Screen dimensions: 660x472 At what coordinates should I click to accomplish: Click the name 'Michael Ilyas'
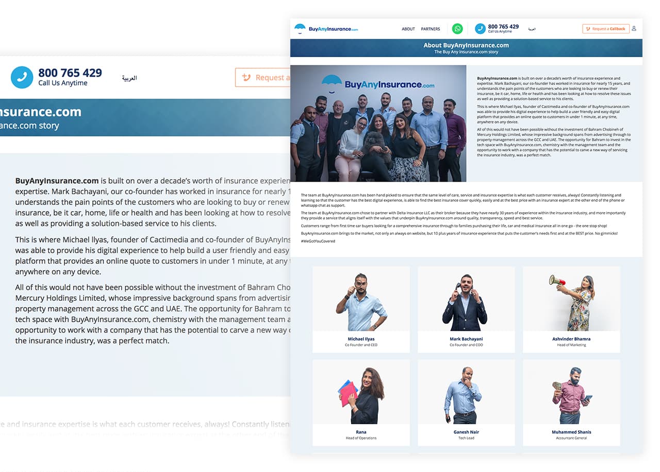pyautogui.click(x=361, y=339)
